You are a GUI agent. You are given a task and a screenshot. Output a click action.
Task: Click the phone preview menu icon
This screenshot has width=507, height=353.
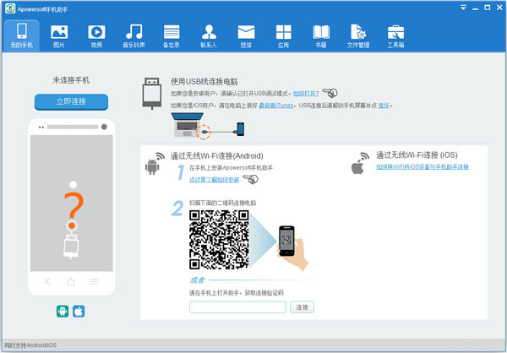pos(94,281)
